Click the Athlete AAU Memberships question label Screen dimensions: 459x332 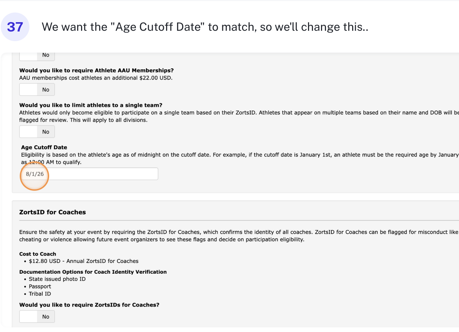[x=96, y=70]
